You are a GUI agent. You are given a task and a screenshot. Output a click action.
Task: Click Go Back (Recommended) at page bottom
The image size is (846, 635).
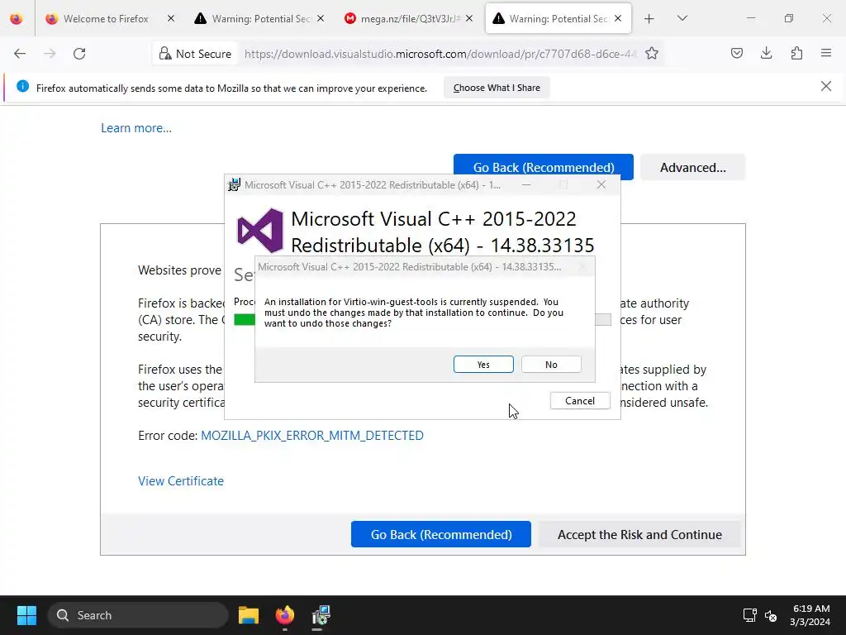tap(441, 534)
